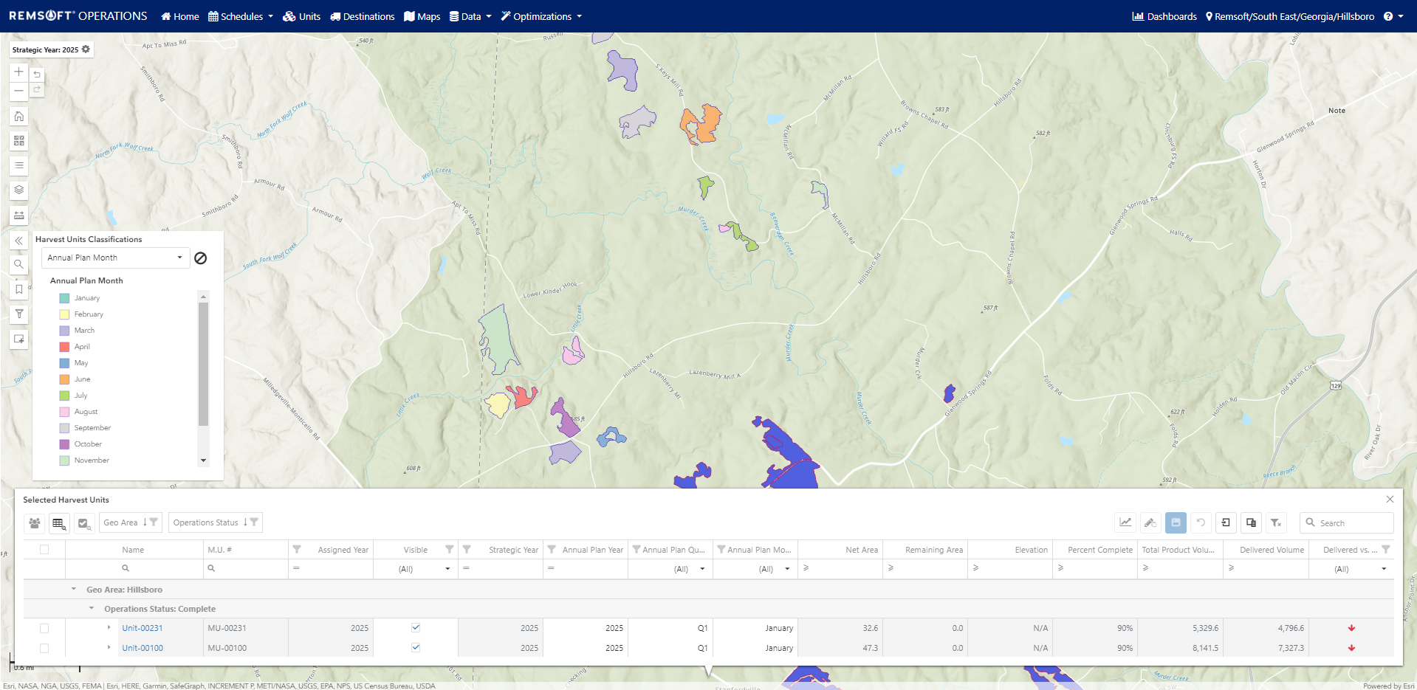Open the Delivered vs filter dropdown
This screenshot has height=690, width=1417.
(x=1384, y=568)
